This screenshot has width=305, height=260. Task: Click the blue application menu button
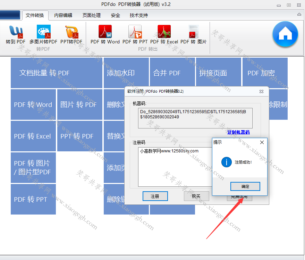(10, 15)
